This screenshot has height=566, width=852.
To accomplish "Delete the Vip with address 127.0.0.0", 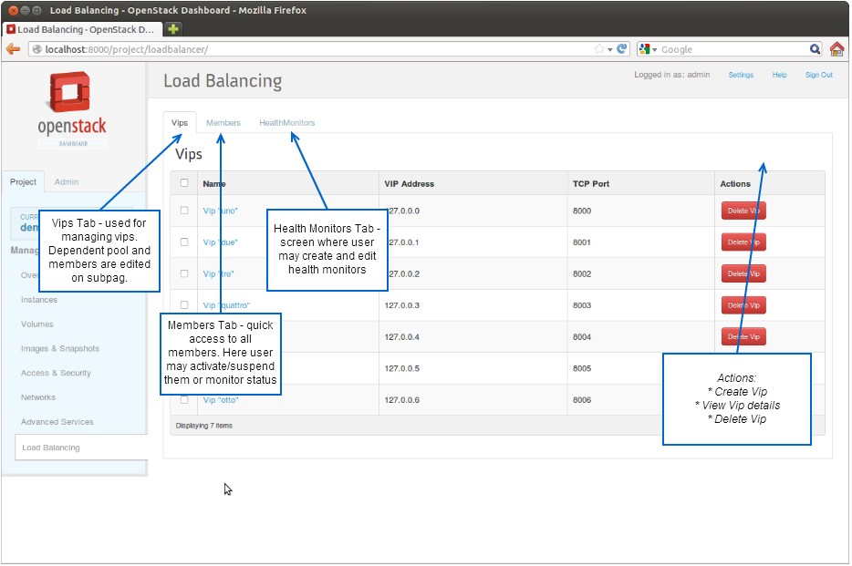I will click(743, 211).
